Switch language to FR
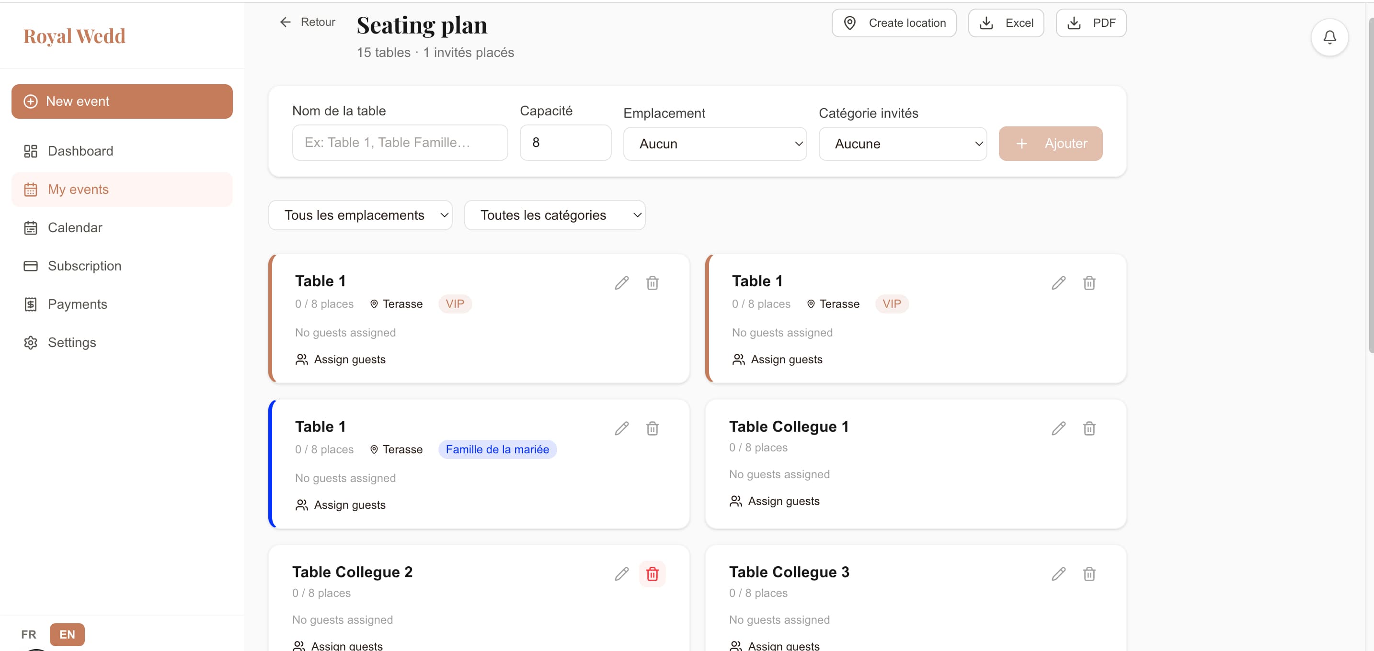 pos(28,634)
